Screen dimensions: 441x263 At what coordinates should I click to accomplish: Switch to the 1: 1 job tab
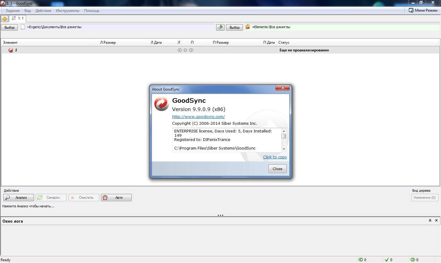(17, 18)
